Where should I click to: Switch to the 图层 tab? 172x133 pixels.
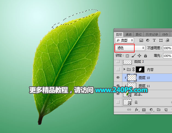[x=119, y=35]
